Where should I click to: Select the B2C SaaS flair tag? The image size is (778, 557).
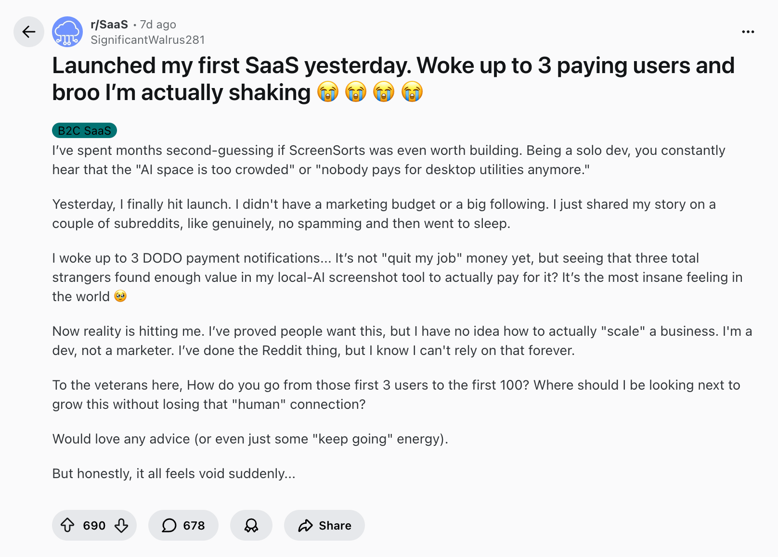(84, 130)
